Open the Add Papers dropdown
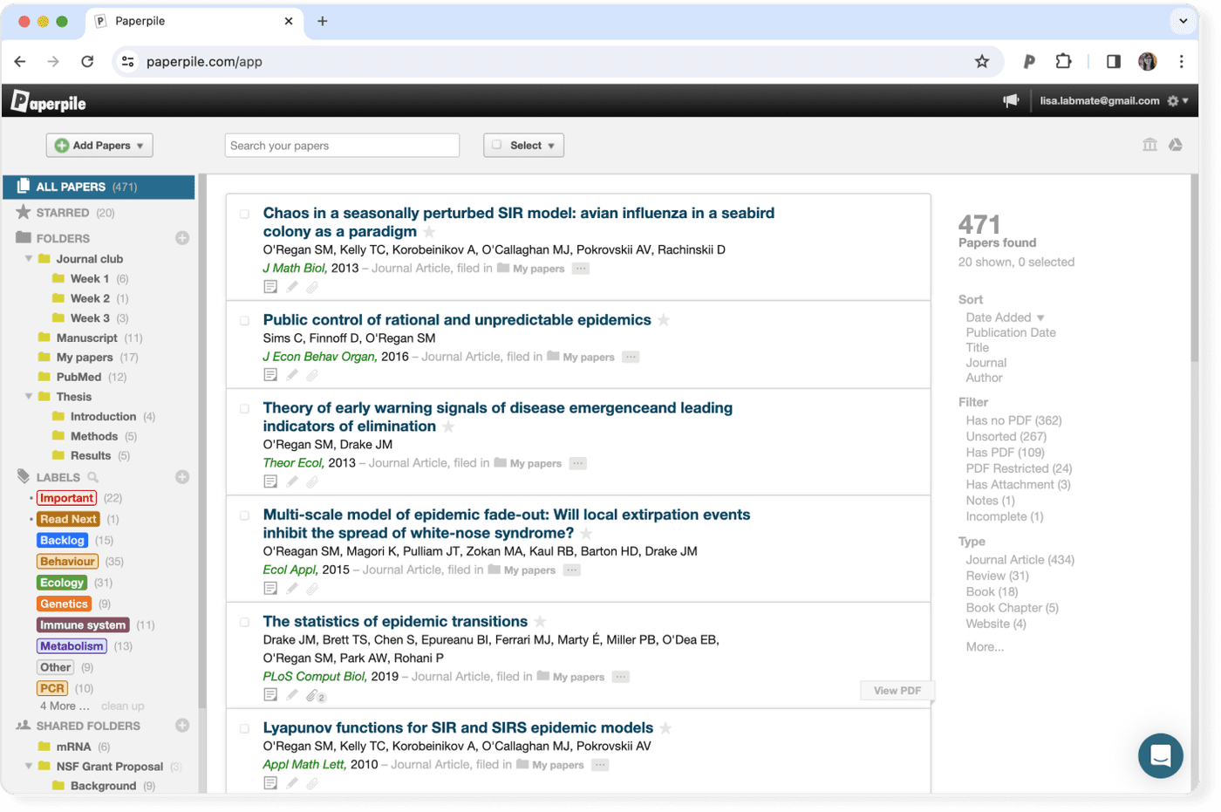 tap(99, 145)
